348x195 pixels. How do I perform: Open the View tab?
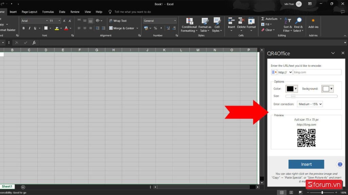[88, 12]
